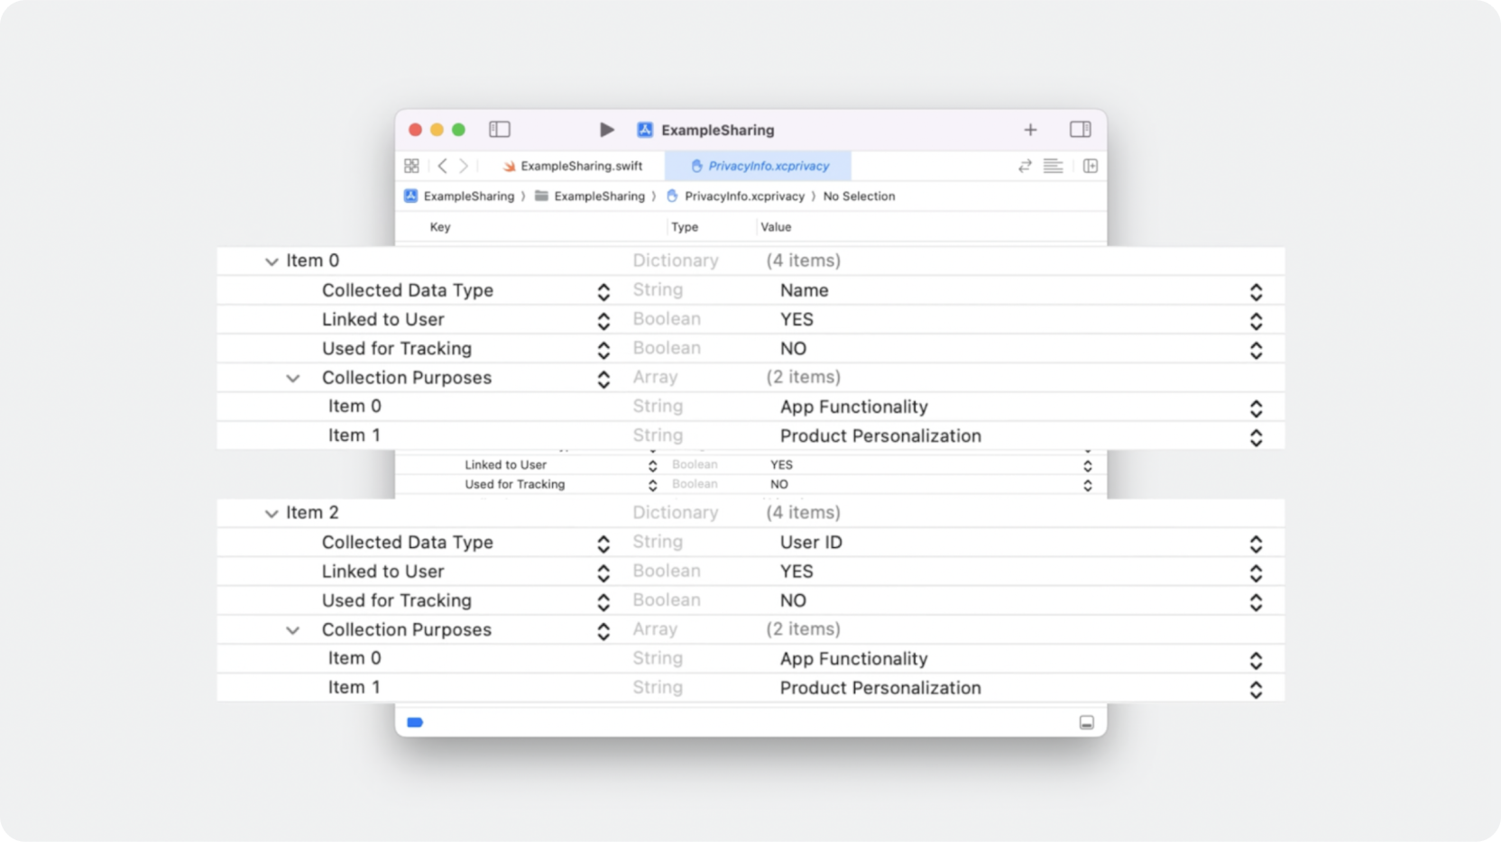Image resolution: width=1501 pixels, height=842 pixels.
Task: Open value dropdown for Item 2 Linked to User
Action: click(x=1256, y=572)
